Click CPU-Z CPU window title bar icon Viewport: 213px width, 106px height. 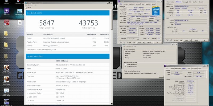[x=119, y=1]
